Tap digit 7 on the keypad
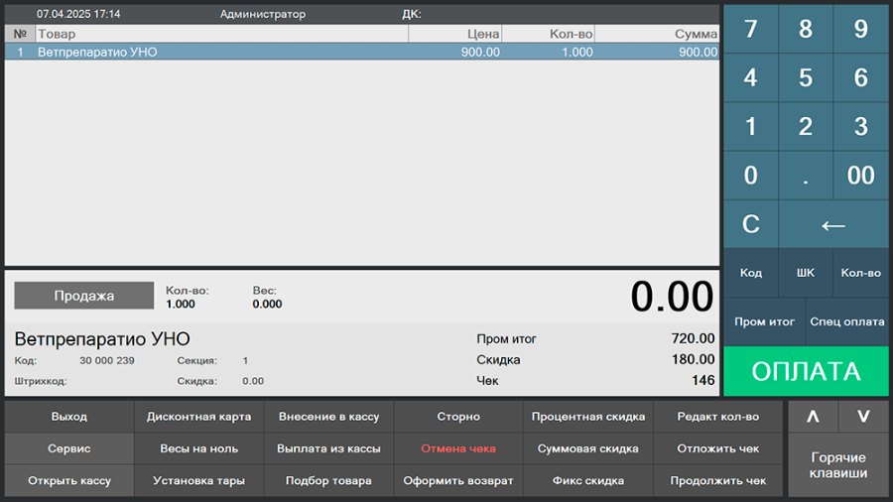This screenshot has width=893, height=502. pos(751,29)
